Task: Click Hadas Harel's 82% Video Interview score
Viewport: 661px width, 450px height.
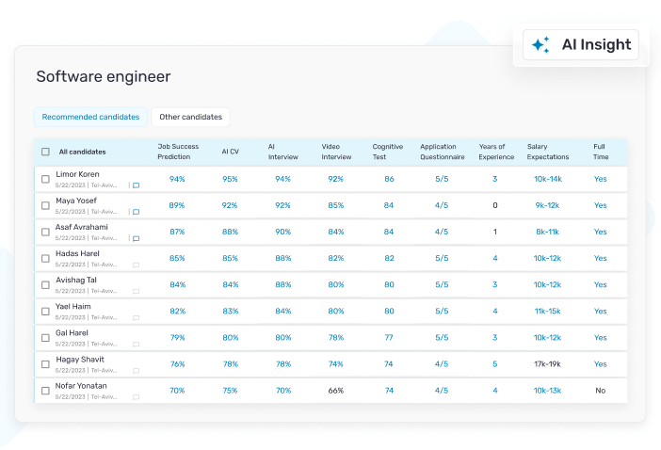Action: click(x=336, y=258)
